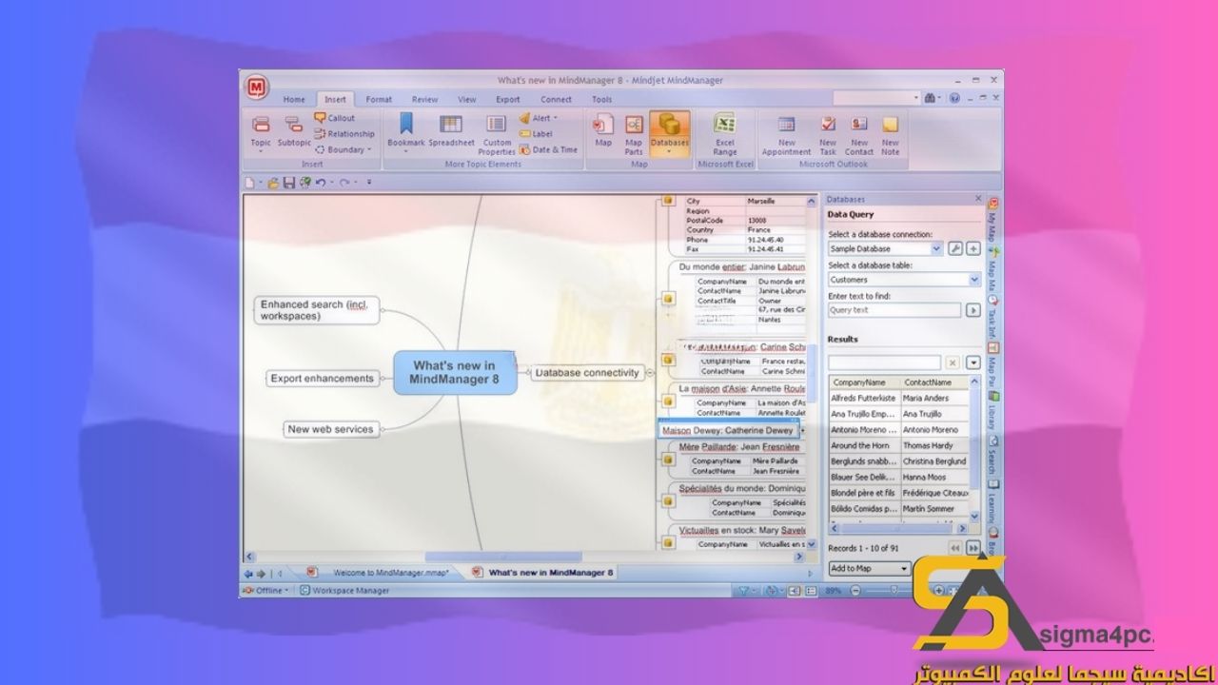Screen dimensions: 1218x685
Task: Open the Alert dropdown
Action: (539, 118)
